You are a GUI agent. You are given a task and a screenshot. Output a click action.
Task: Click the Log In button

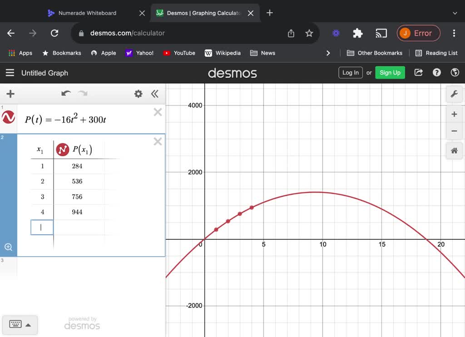point(350,73)
